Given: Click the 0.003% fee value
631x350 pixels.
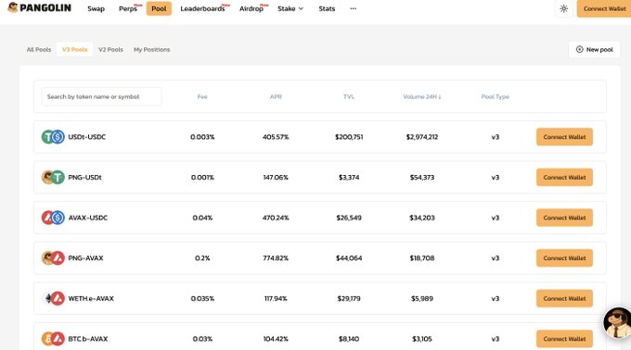Looking at the screenshot, I should coord(202,137).
